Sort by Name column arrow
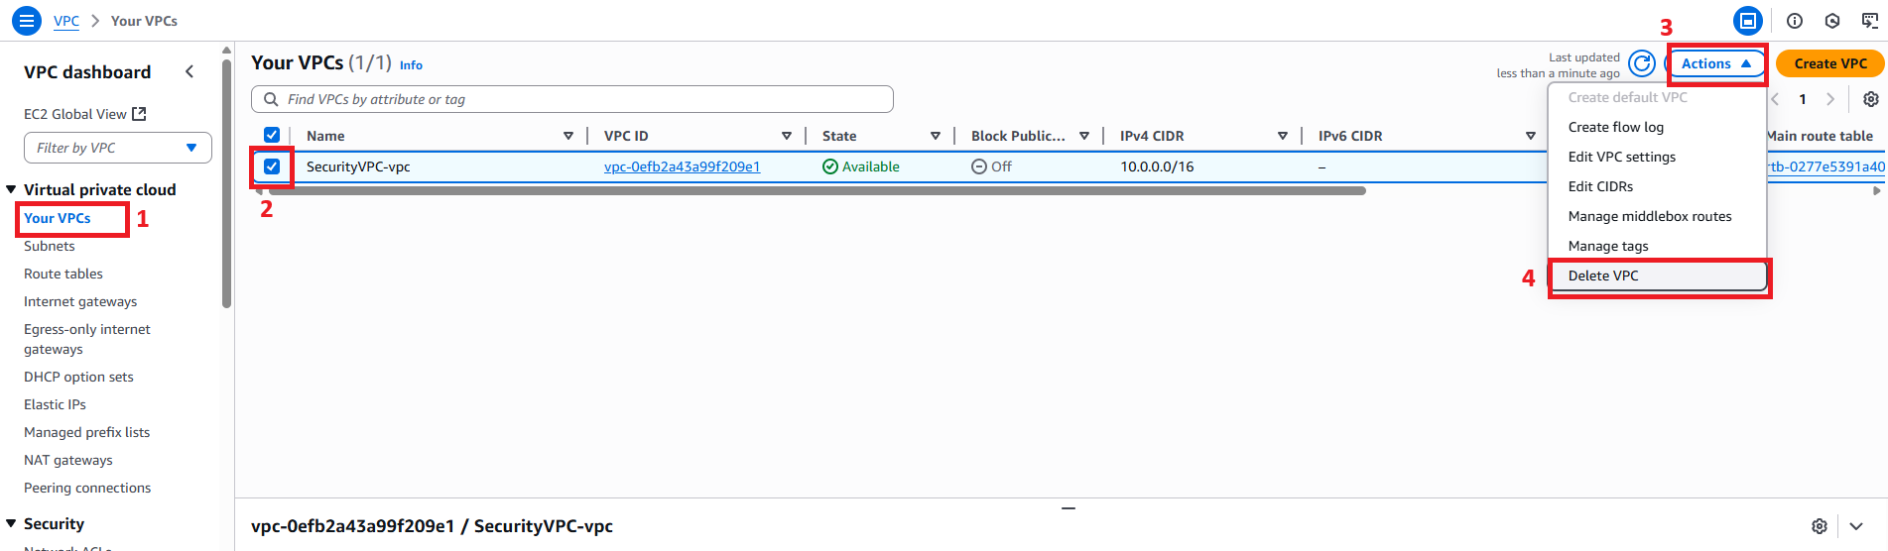This screenshot has width=1888, height=551. [568, 136]
